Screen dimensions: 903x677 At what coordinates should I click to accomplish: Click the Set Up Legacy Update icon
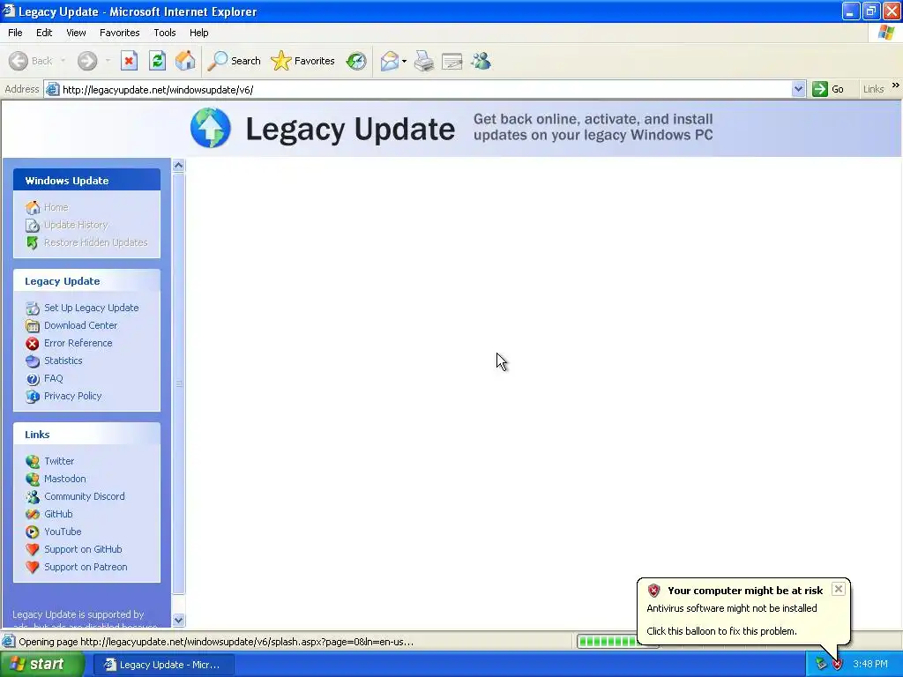33,308
